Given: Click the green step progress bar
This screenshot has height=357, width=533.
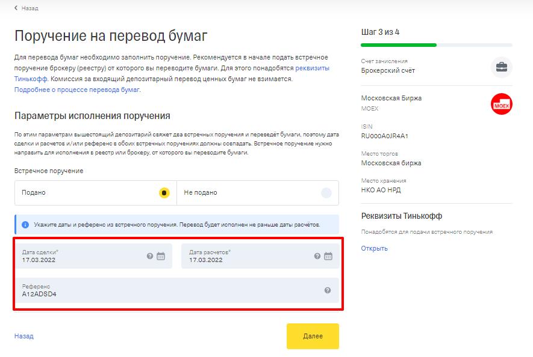Looking at the screenshot, I should 399,45.
